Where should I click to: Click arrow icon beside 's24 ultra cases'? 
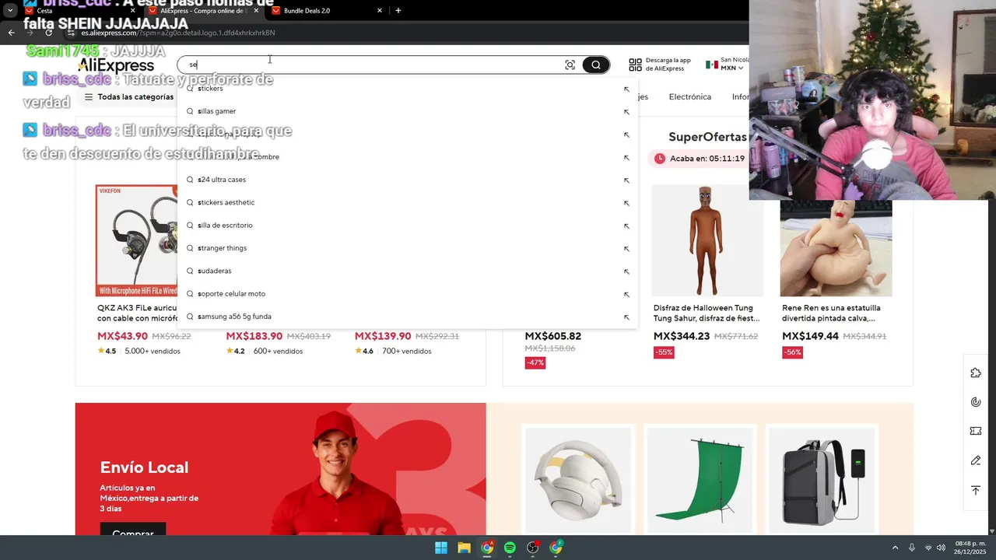coord(626,180)
